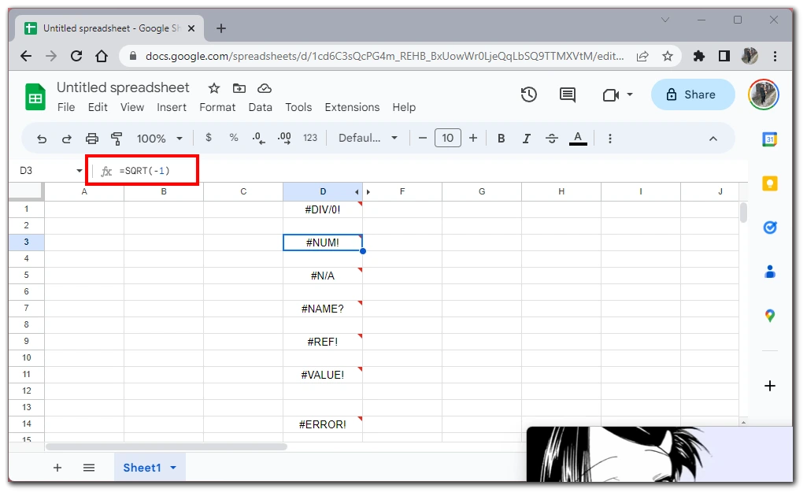Screen dimensions: 807x496
Task: Expand the Default font dropdown
Action: [368, 139]
